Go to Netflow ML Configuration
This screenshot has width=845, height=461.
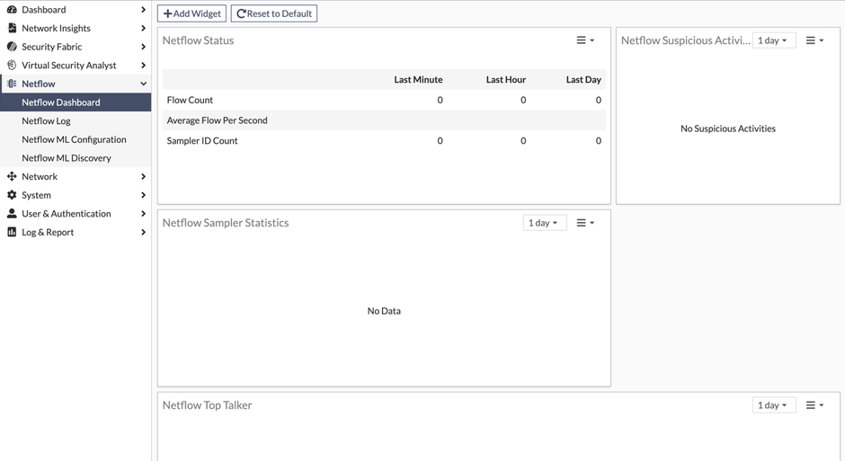pos(74,139)
